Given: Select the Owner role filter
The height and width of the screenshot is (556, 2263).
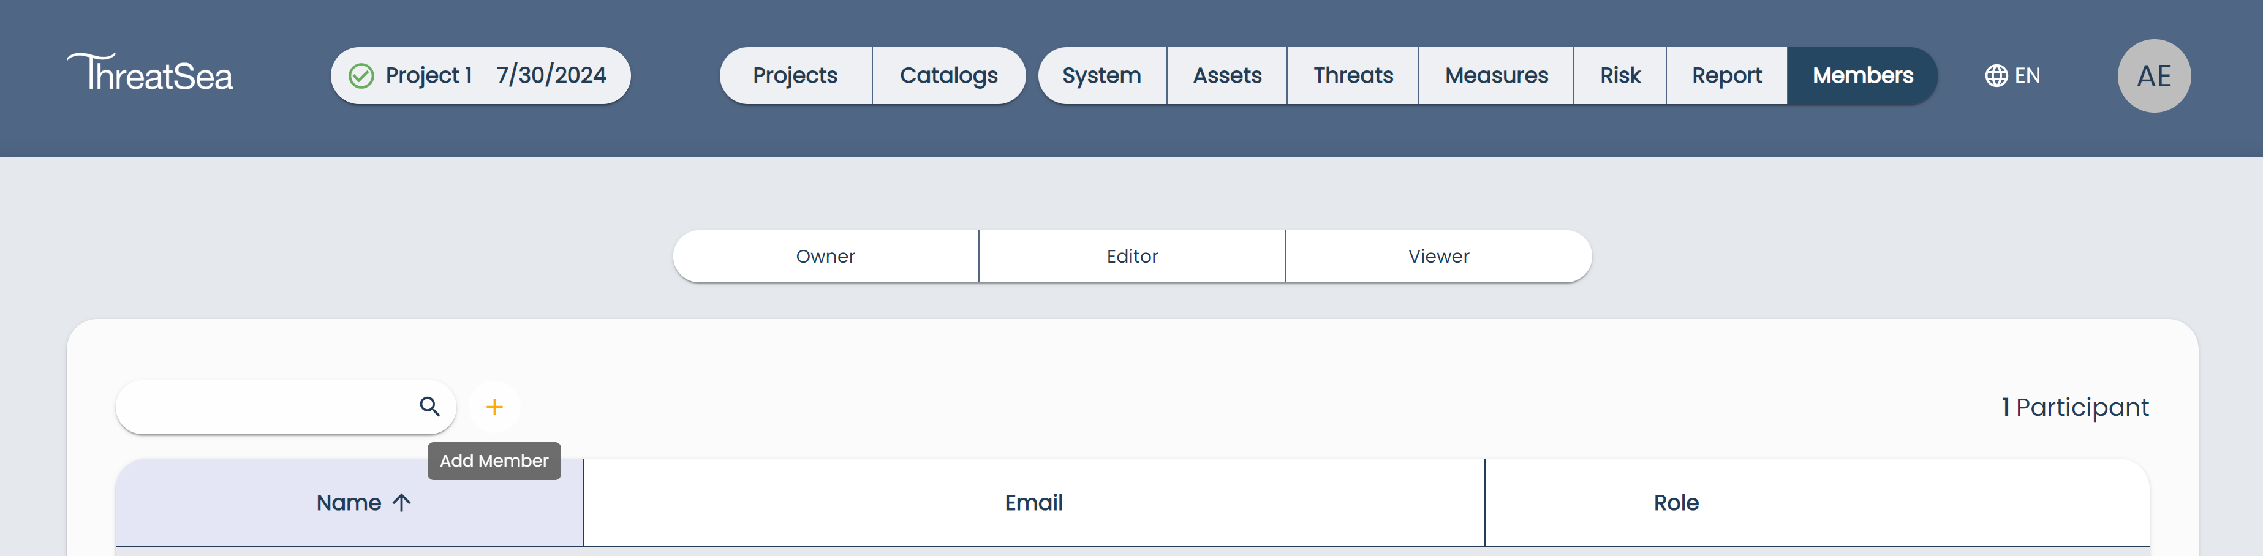Looking at the screenshot, I should tap(825, 255).
